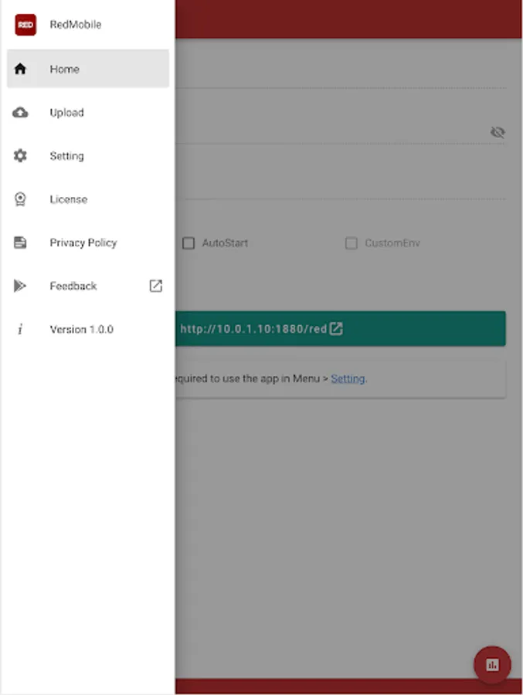Open the License menu entry
Viewport: 523px width, 695px height.
point(88,199)
